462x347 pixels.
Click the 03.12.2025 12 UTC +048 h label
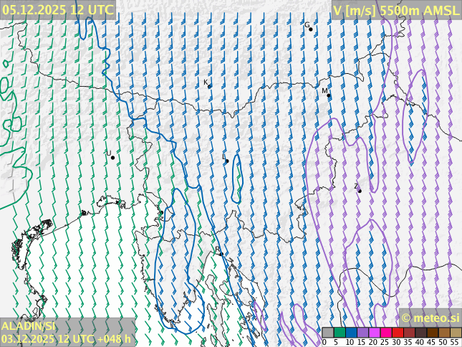coord(67,338)
